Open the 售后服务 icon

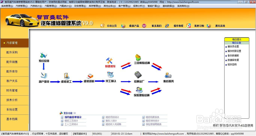point(168,75)
